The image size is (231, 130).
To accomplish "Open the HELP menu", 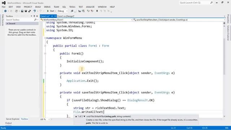I will [x=112, y=7].
